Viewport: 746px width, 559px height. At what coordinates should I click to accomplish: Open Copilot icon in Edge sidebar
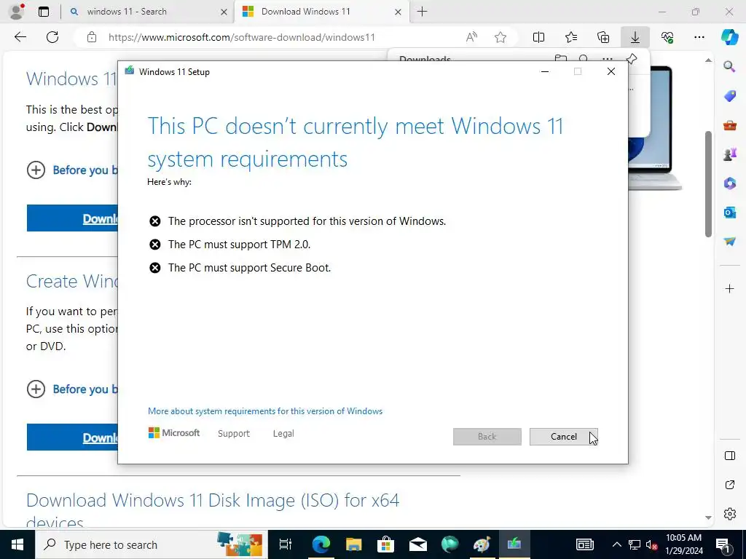pyautogui.click(x=729, y=37)
